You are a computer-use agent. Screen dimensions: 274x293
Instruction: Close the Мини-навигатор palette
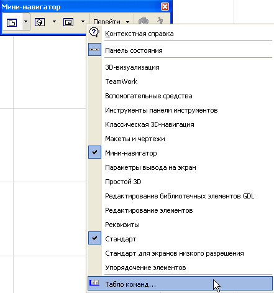coord(165,7)
